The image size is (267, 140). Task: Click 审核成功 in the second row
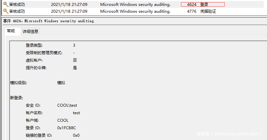pos(17,11)
